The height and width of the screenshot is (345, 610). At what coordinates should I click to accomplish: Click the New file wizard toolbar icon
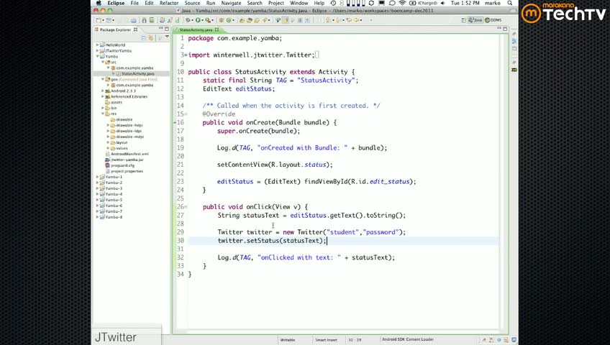click(99, 20)
